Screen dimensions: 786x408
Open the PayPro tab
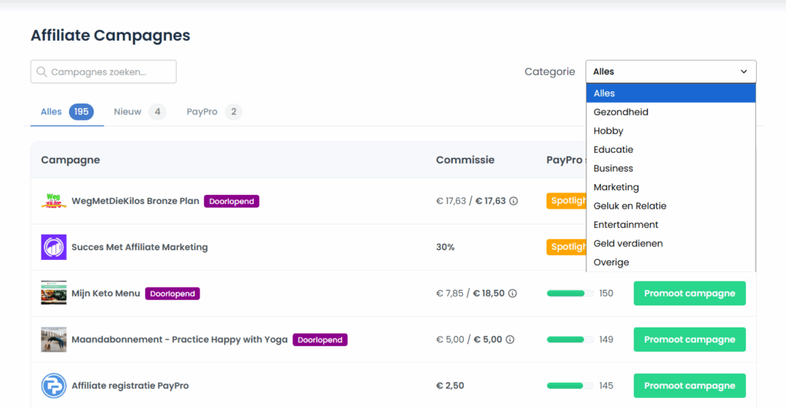click(x=202, y=112)
